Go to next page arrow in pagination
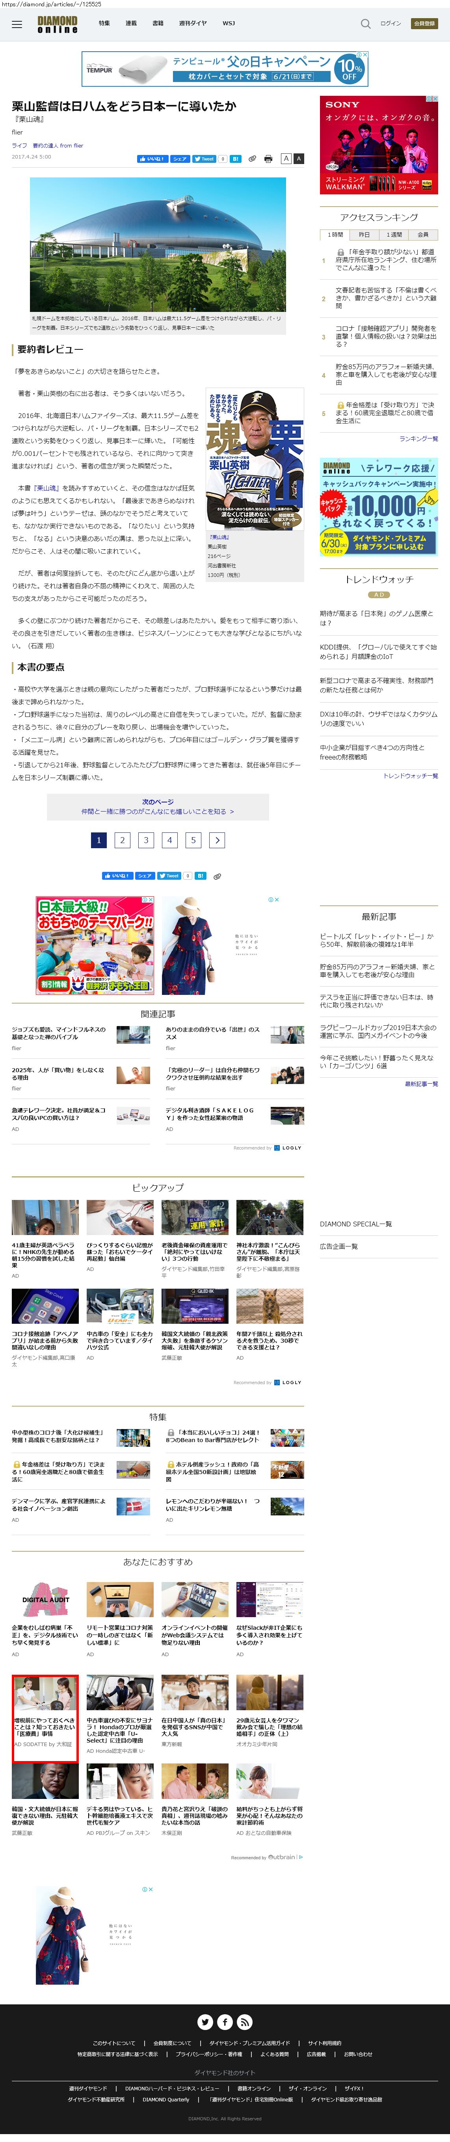The width and height of the screenshot is (450, 2142). [217, 840]
